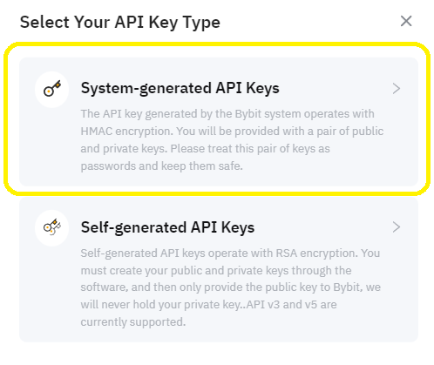Click the 'Select Your API Key Type' title
Image resolution: width=434 pixels, height=365 pixels.
click(120, 23)
